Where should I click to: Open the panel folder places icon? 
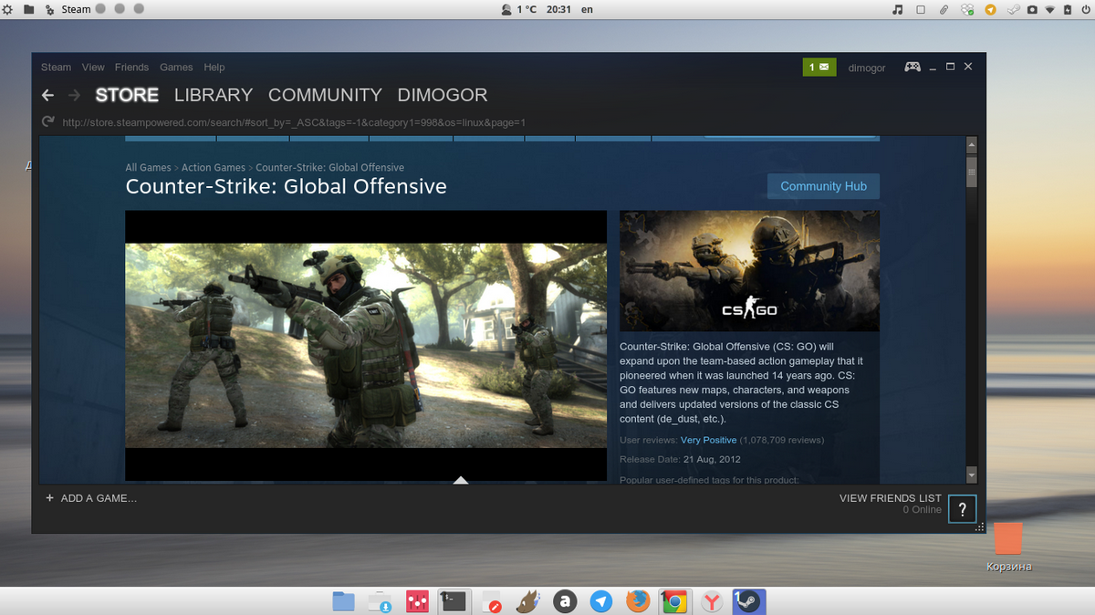pos(28,9)
